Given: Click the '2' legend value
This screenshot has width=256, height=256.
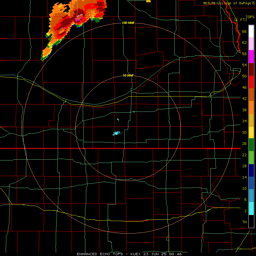Looking at the screenshot, I should point(245,211).
